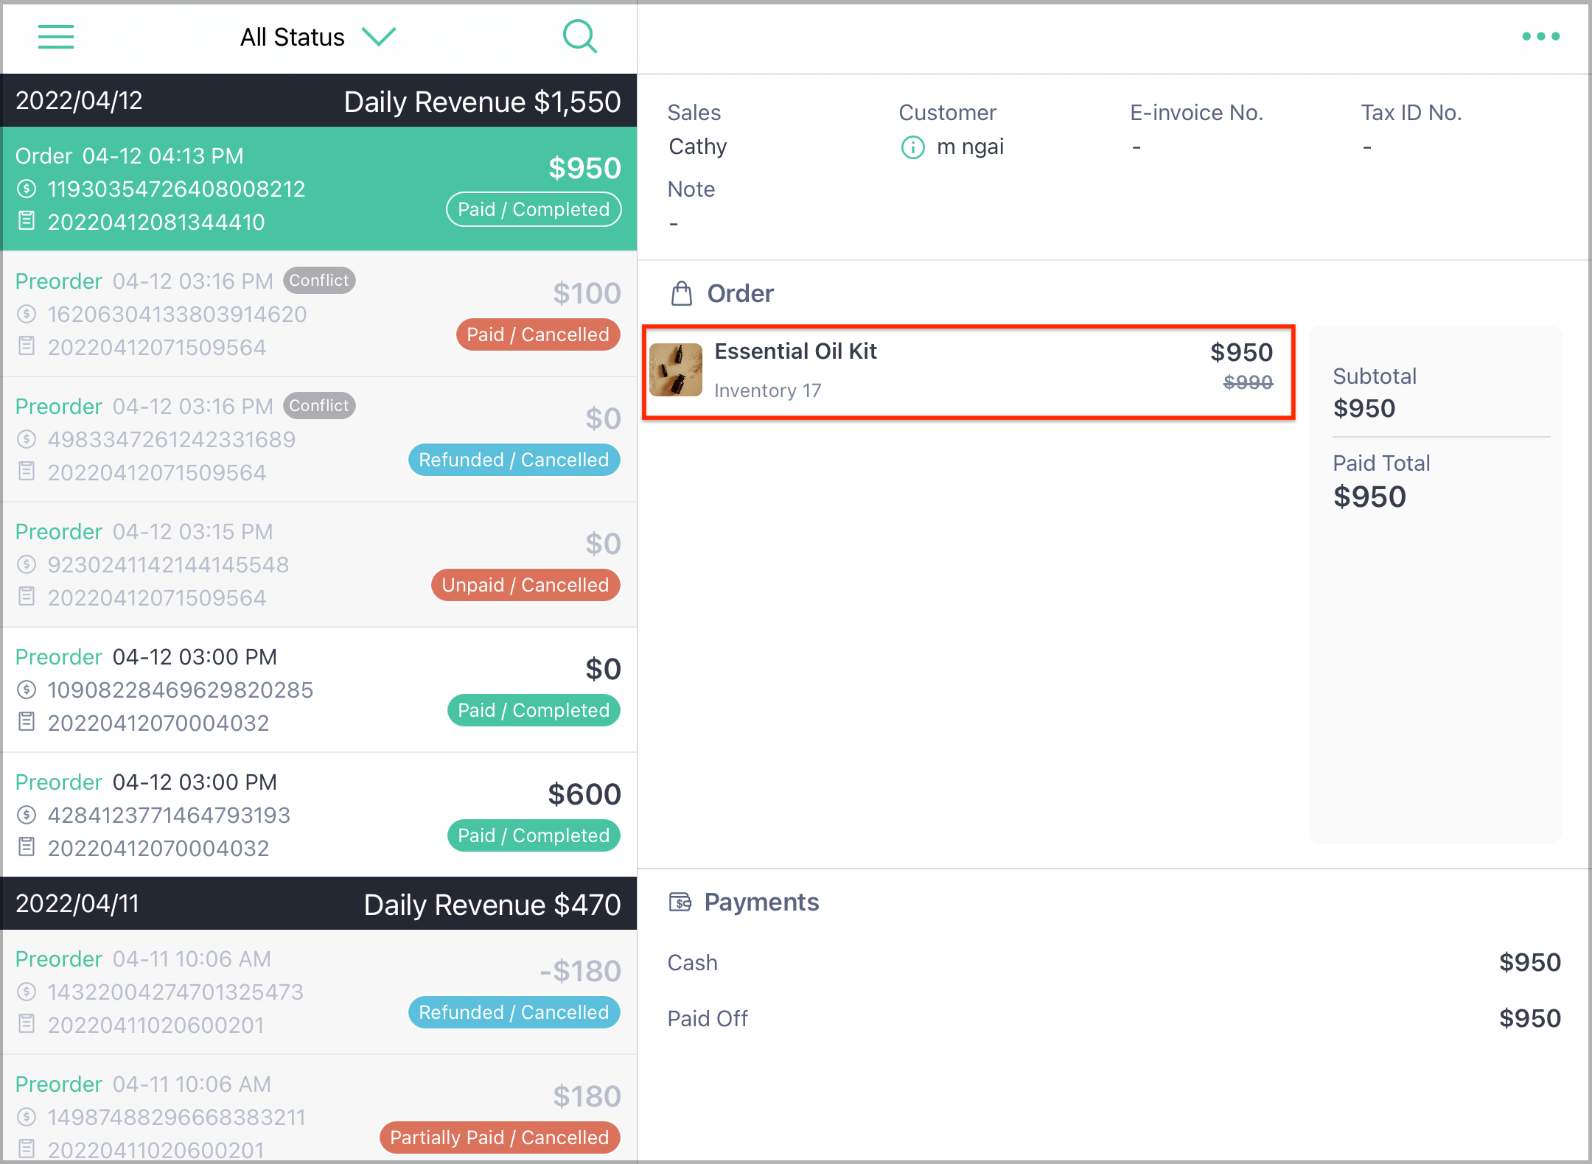Screen dimensions: 1592x1164
Task: Select the Essential Oil Kit order item
Action: pyautogui.click(x=968, y=372)
